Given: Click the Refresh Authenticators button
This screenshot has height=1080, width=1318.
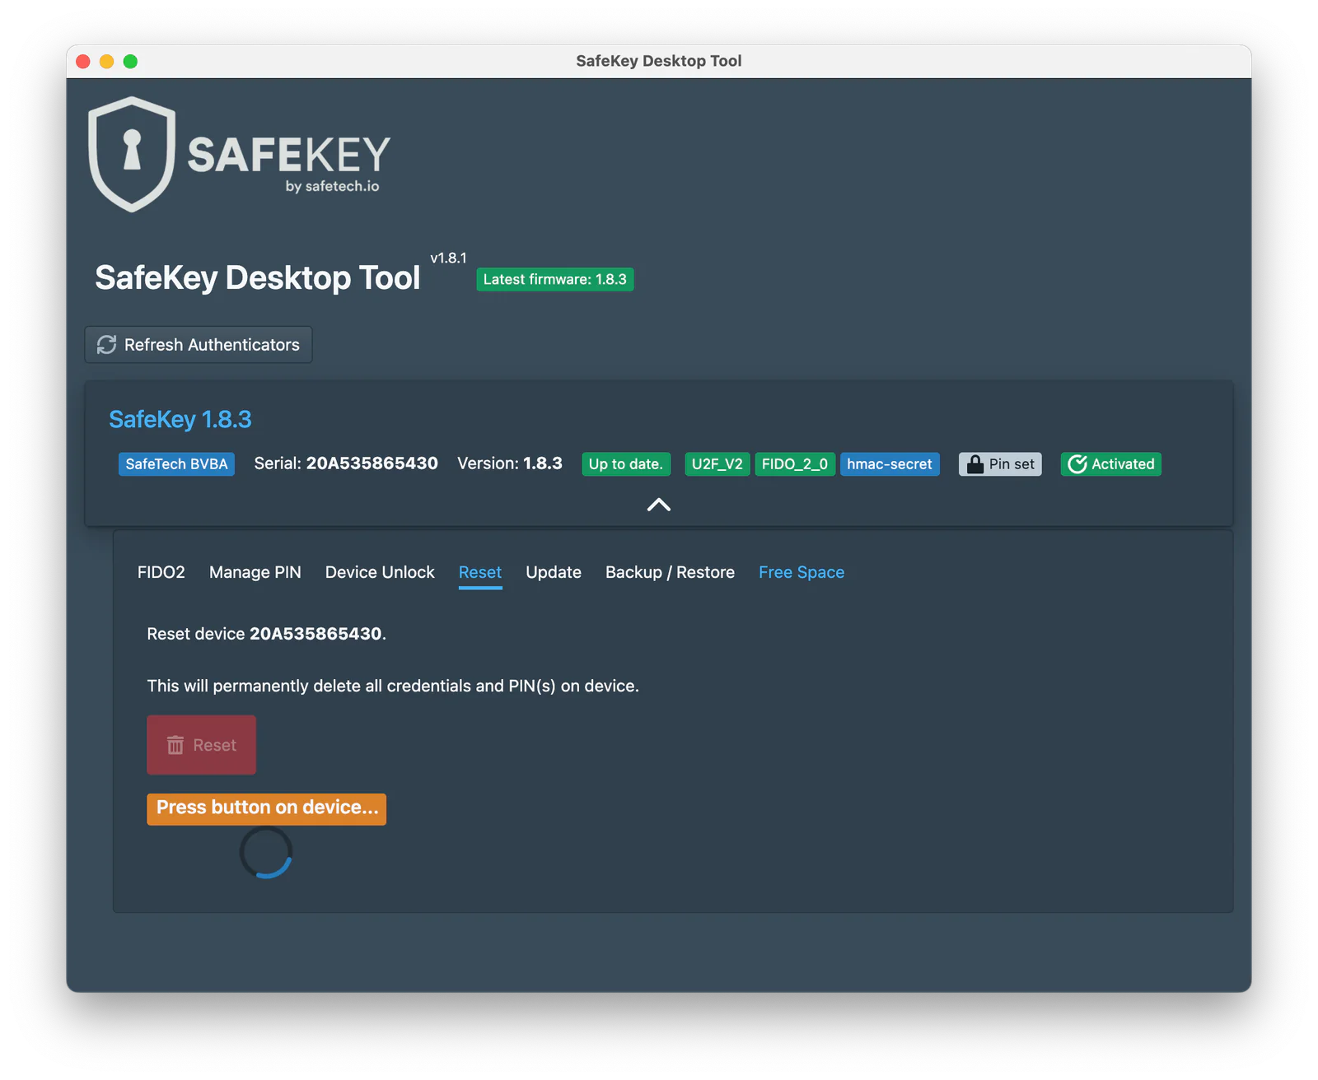Looking at the screenshot, I should (x=199, y=345).
